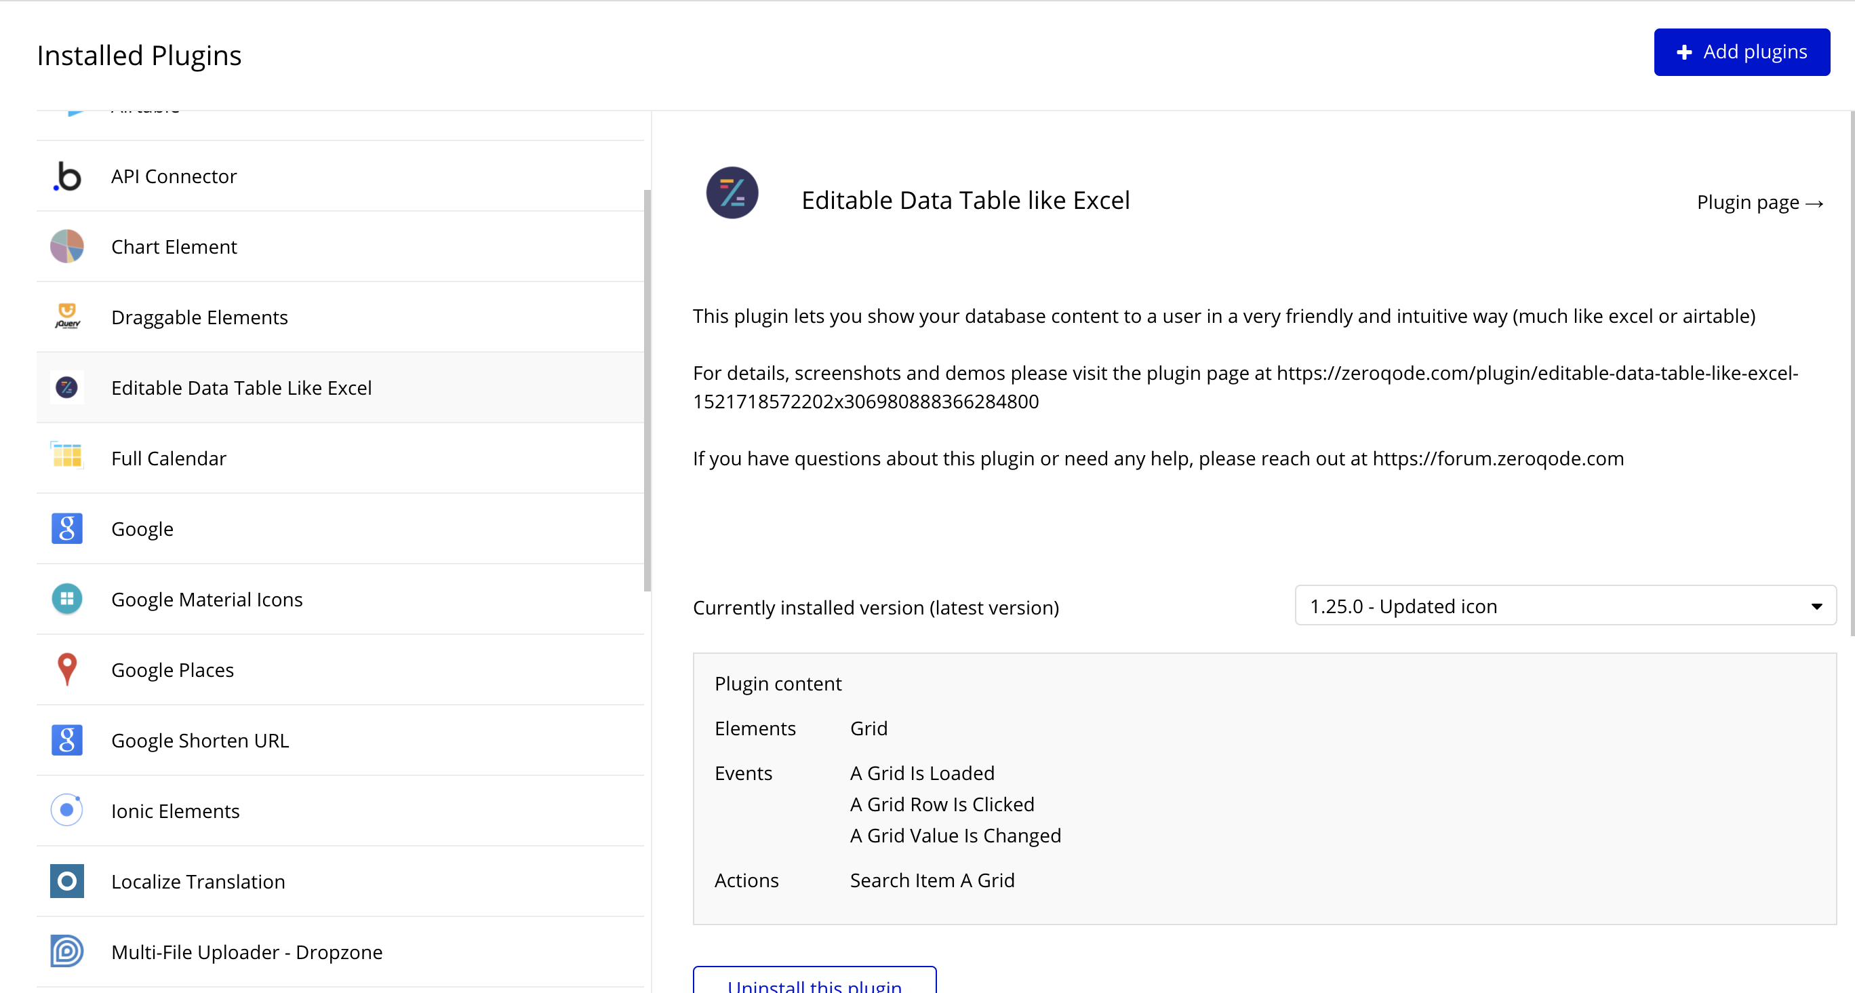1855x993 pixels.
Task: Open Google Shorten URL plugin
Action: coord(340,741)
